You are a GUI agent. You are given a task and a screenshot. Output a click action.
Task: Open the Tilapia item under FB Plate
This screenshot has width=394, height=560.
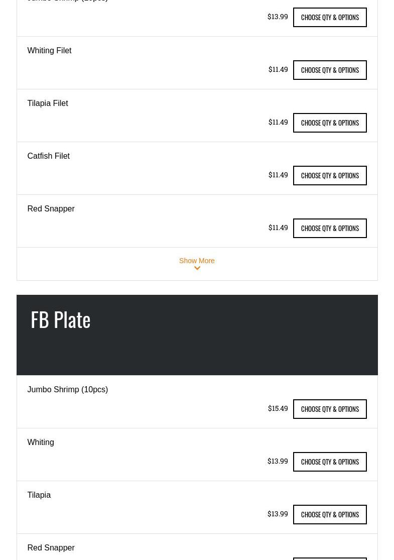(39, 495)
